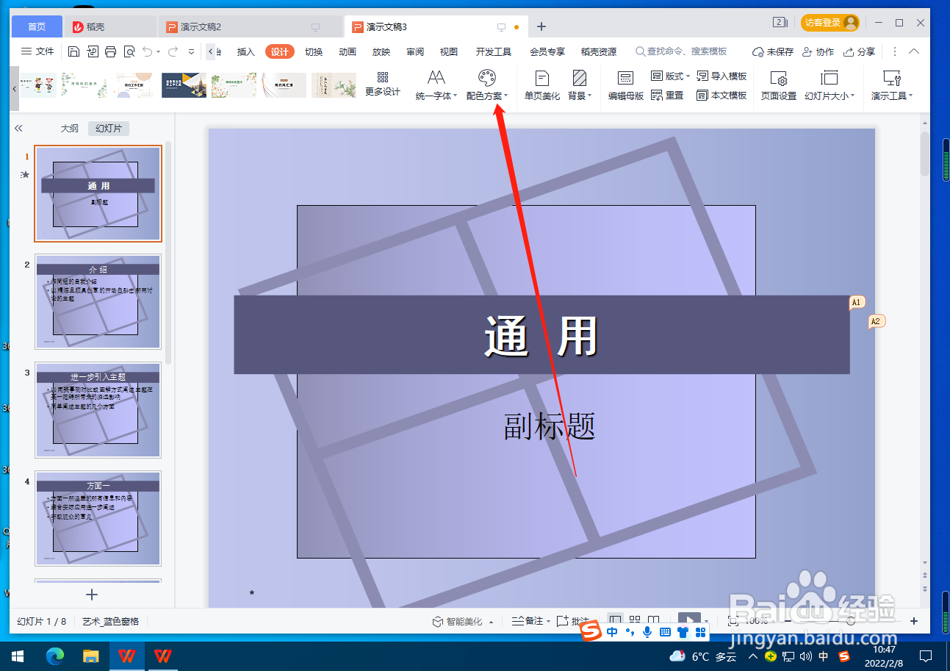Click 访客登录 guest login button
This screenshot has width=950, height=671.
pyautogui.click(x=830, y=23)
